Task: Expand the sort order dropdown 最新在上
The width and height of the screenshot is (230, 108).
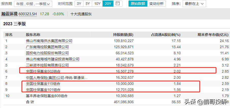Action: click(x=194, y=4)
